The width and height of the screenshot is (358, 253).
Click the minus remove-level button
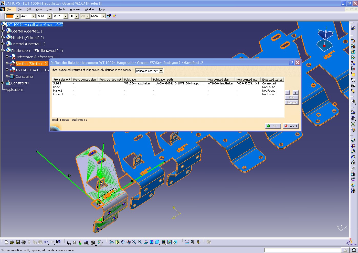[x=288, y=93]
